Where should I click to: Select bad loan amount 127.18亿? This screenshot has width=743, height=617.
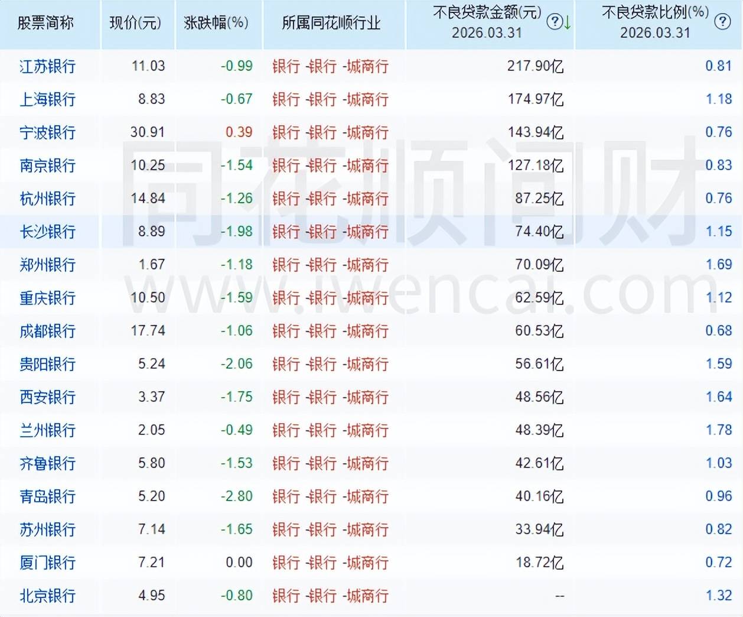point(536,165)
